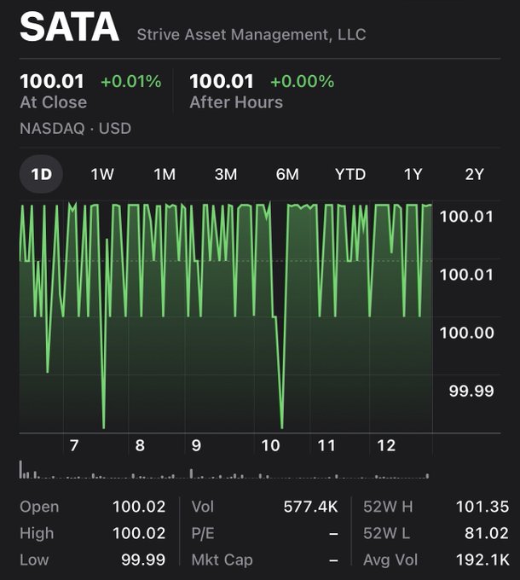Tap the Open label

39,507
